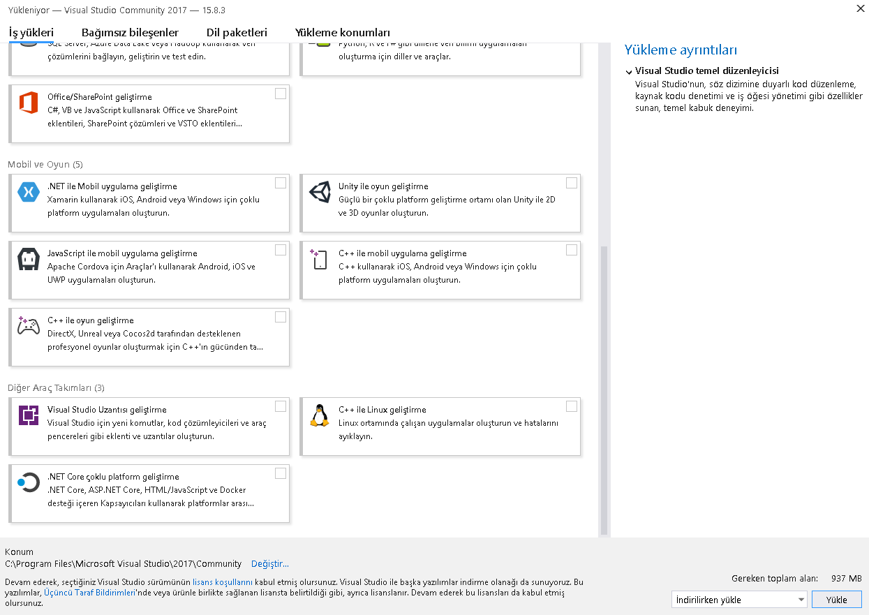The height and width of the screenshot is (615, 869).
Task: Click the Office/SharePoint development icon
Action: coord(29,103)
